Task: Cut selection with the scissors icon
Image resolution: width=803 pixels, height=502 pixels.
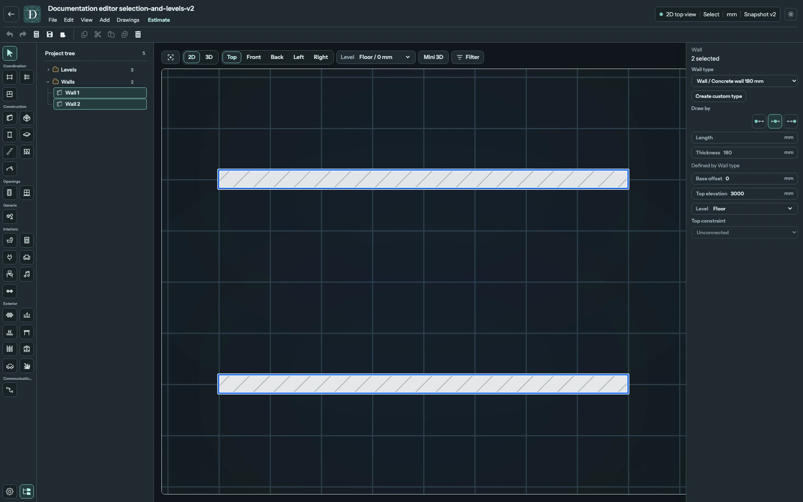Action: pyautogui.click(x=98, y=34)
